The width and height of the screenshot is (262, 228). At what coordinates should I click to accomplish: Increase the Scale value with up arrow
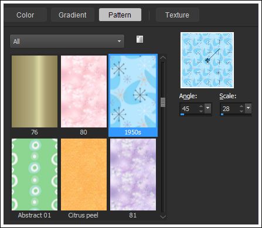(241, 106)
